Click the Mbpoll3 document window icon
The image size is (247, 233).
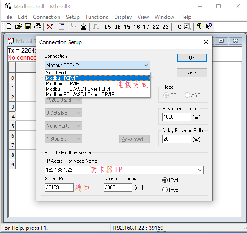(11, 41)
